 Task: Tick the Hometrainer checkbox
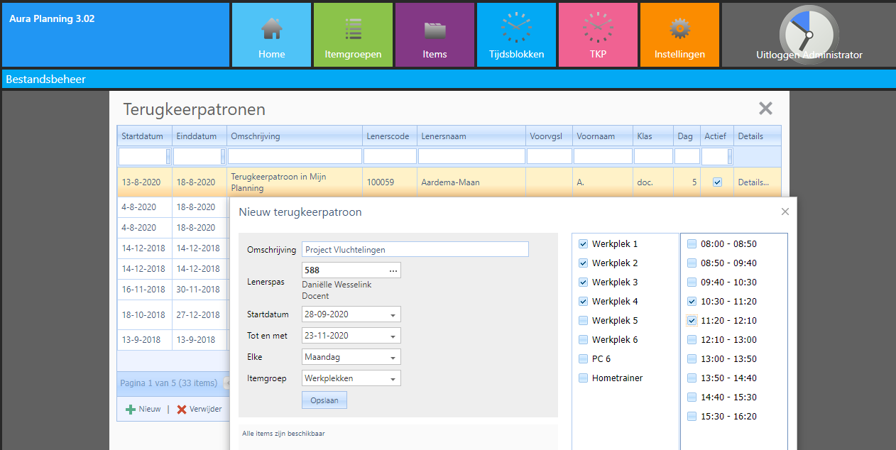click(584, 378)
